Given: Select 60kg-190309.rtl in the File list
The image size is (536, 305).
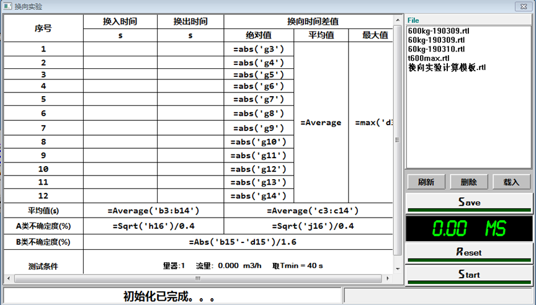Looking at the screenshot, I should [435, 39].
